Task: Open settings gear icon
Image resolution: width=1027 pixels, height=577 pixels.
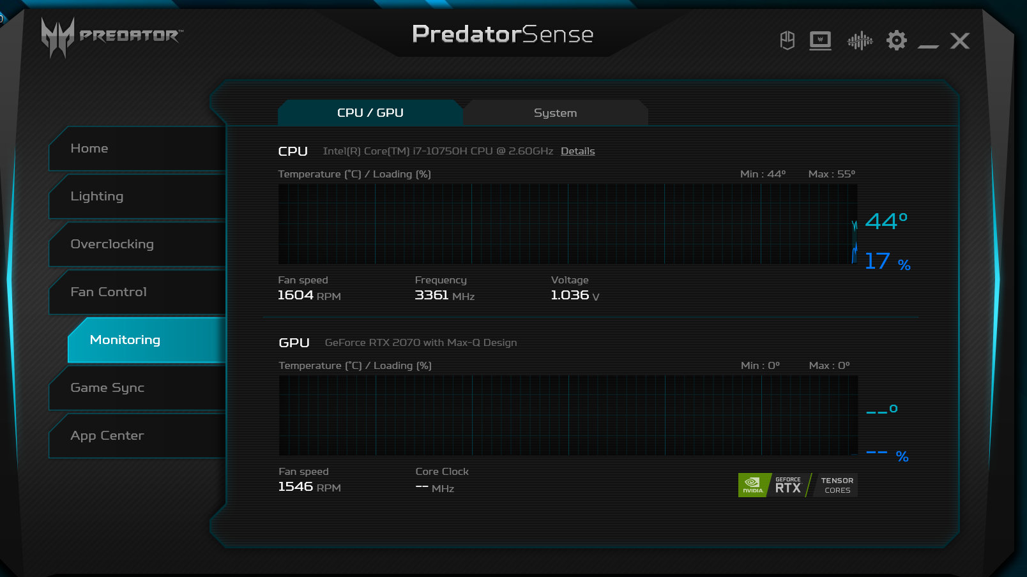Action: (897, 40)
